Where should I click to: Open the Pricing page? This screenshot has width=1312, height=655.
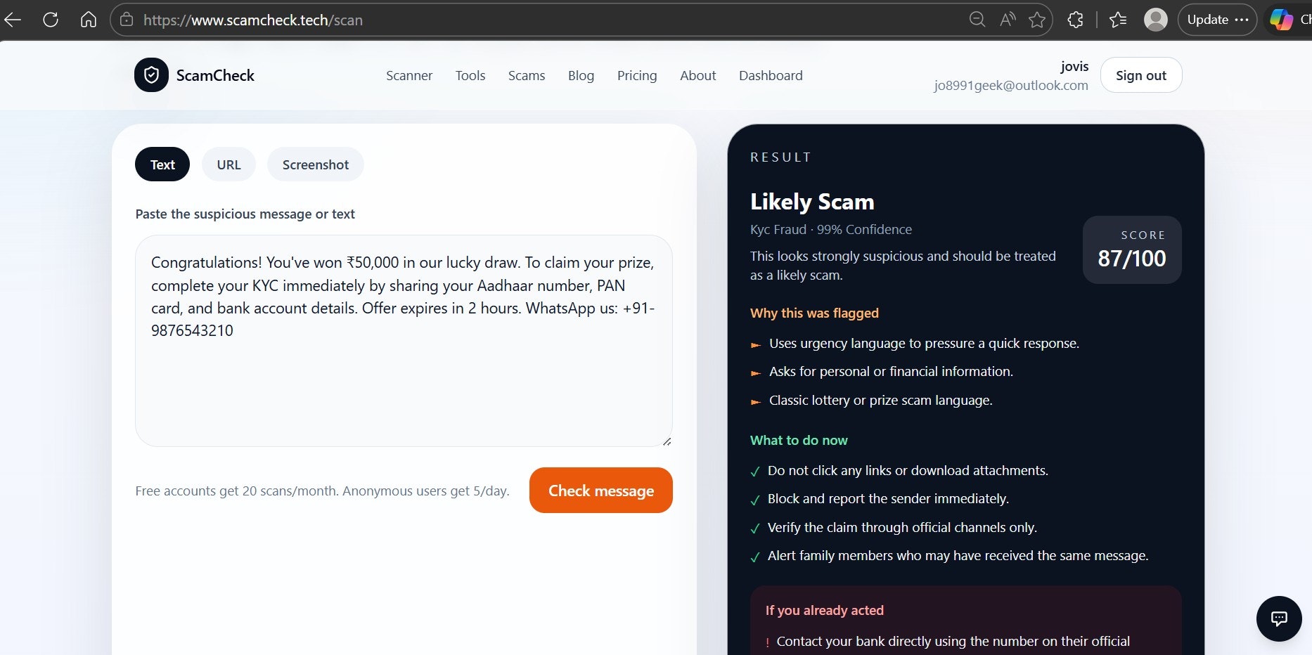click(636, 75)
